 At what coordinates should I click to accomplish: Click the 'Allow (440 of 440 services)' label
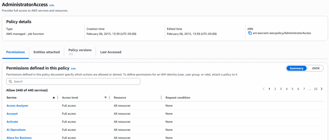27,90
